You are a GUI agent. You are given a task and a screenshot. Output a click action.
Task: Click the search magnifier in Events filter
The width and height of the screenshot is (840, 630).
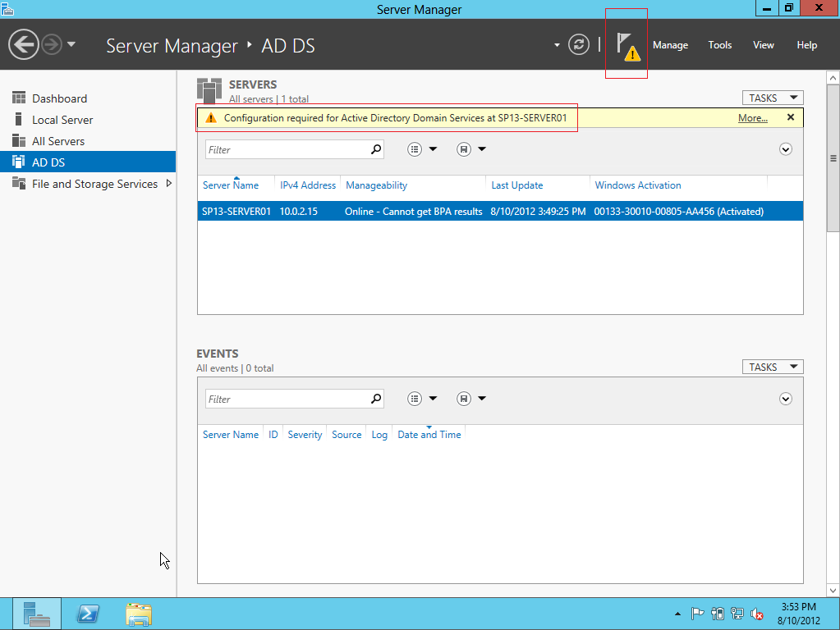click(x=376, y=399)
